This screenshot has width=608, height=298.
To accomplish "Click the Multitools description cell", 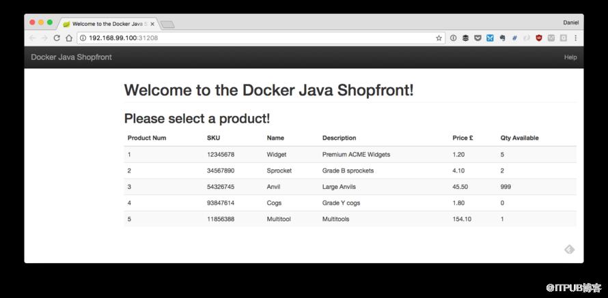I will click(x=336, y=219).
